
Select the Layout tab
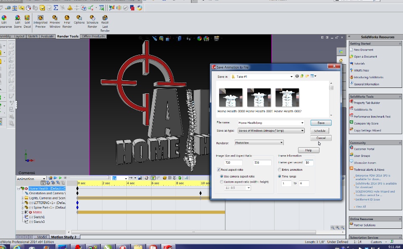click(x=19, y=36)
